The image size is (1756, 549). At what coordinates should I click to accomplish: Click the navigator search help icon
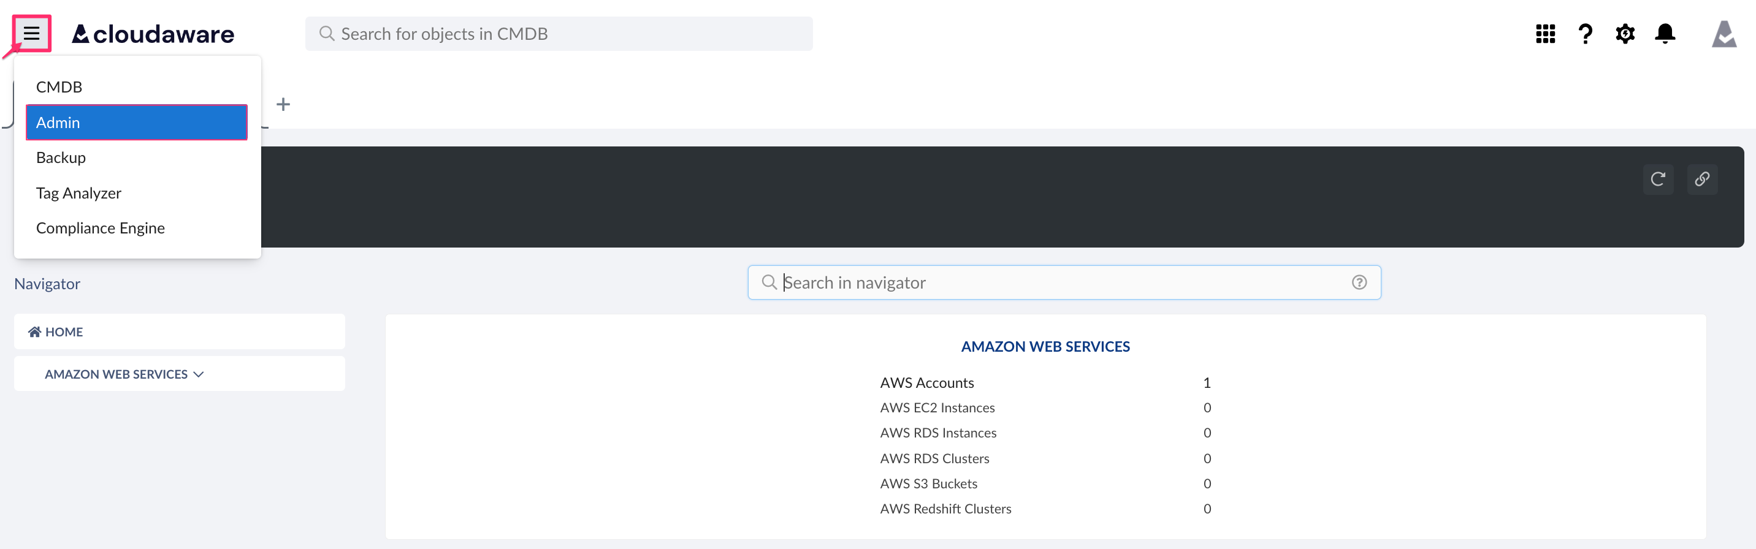coord(1359,282)
